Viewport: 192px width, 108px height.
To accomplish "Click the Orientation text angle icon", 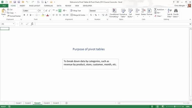I will click(64, 11).
